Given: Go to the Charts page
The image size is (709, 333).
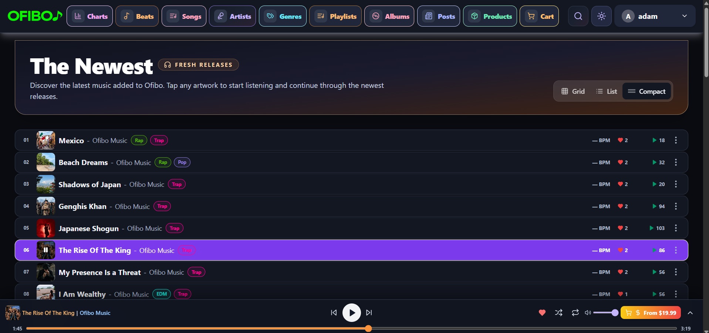Looking at the screenshot, I should click(90, 16).
